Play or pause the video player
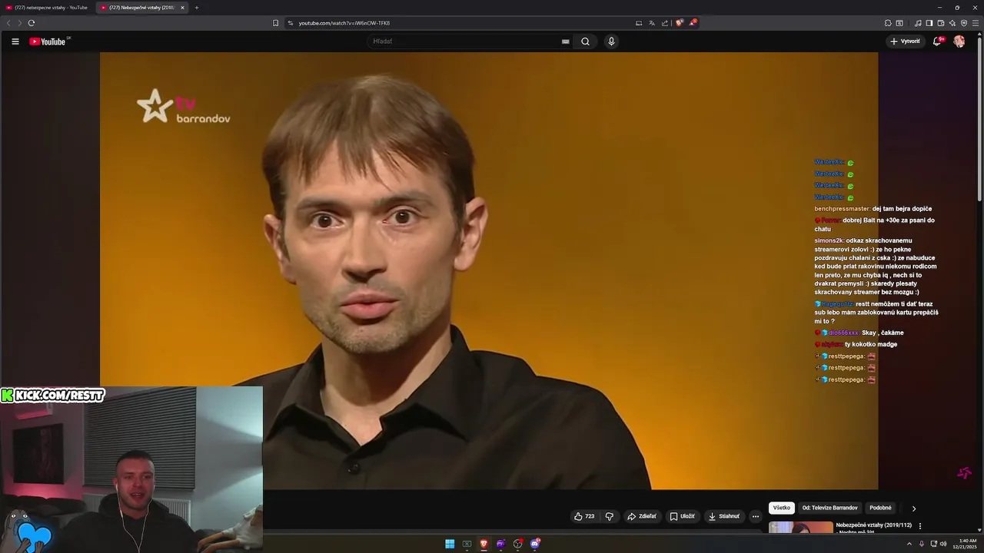The image size is (984, 553). [489, 270]
